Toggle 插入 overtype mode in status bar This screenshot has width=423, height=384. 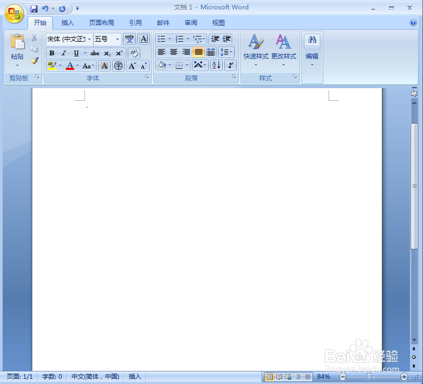click(135, 377)
